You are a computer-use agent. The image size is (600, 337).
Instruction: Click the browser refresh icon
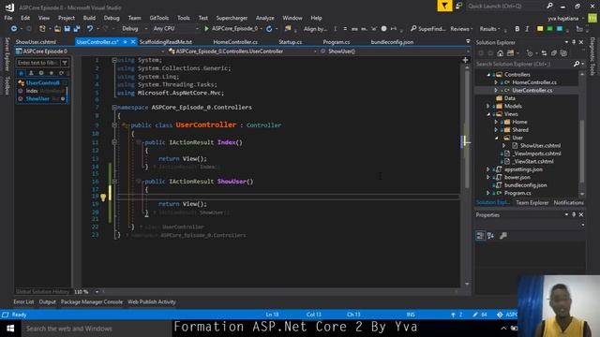click(269, 29)
